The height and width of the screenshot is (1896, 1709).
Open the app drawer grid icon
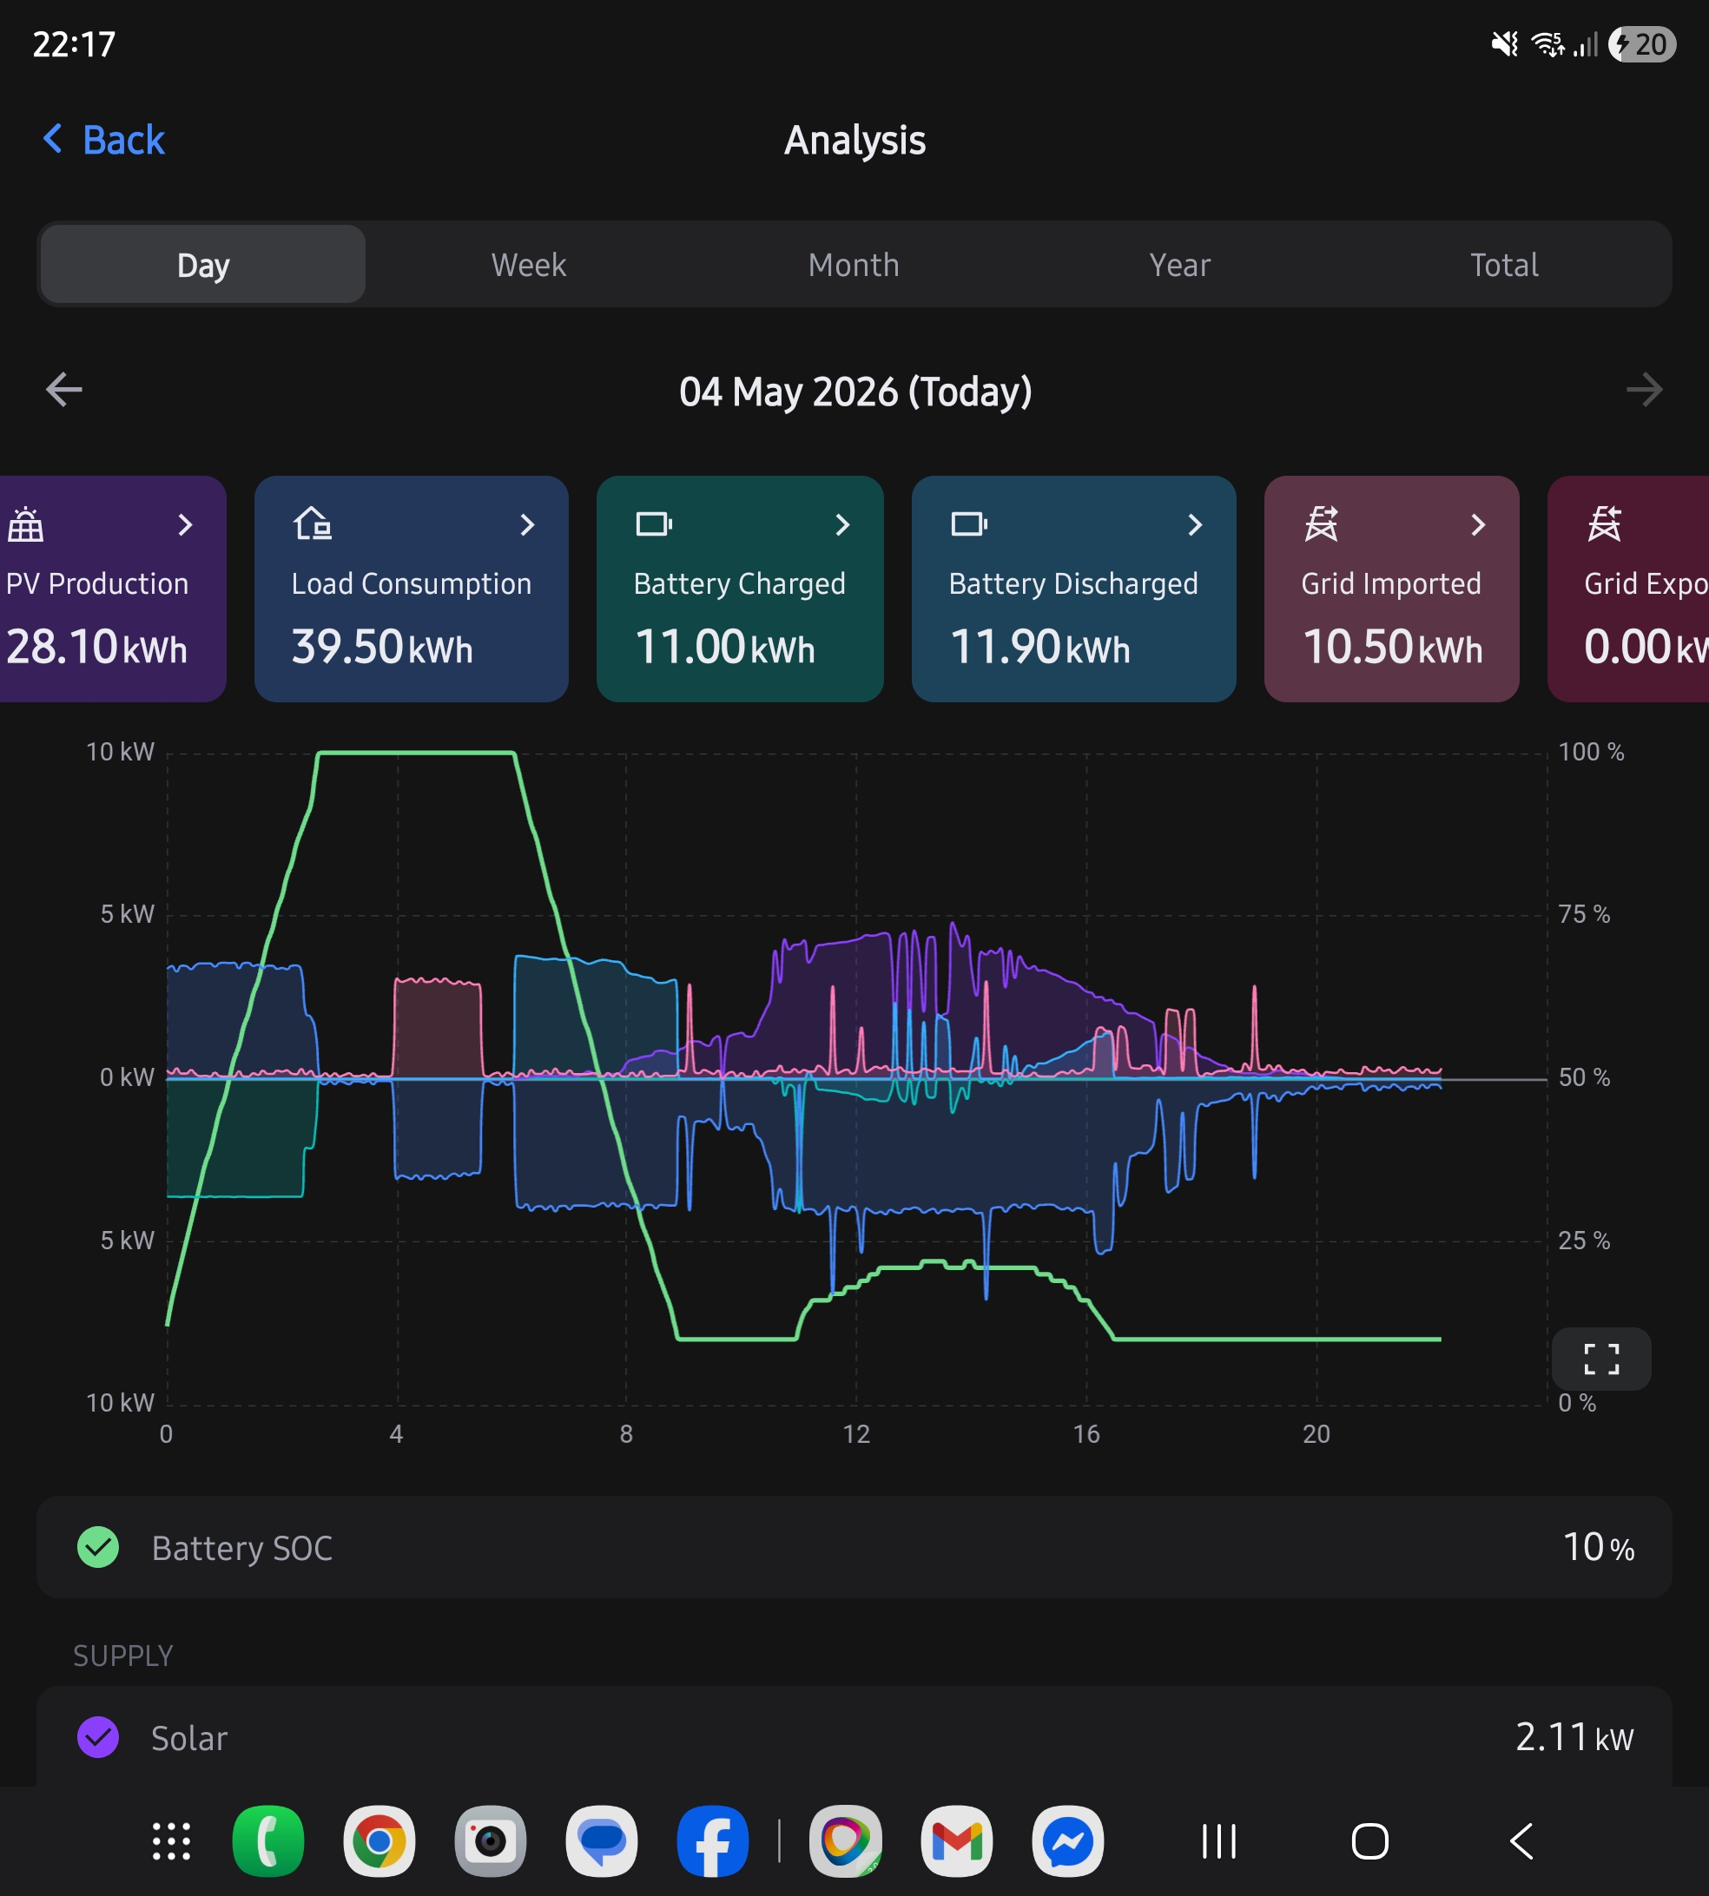coord(172,1840)
